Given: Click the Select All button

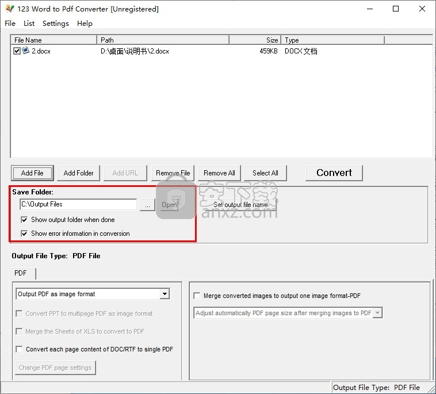Looking at the screenshot, I should [x=265, y=173].
